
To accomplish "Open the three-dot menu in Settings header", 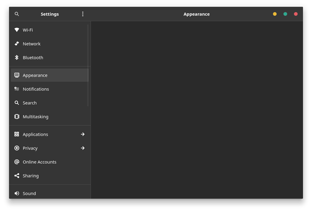I will point(83,14).
